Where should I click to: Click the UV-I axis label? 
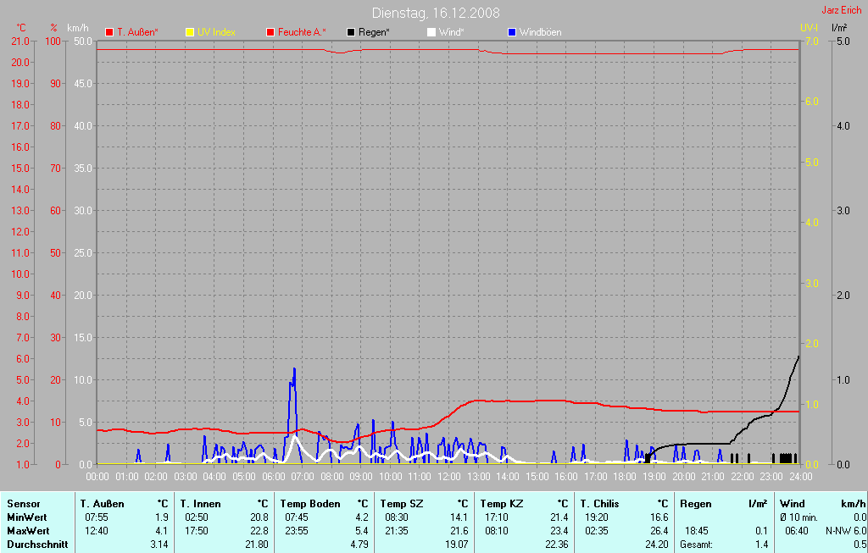coord(809,28)
